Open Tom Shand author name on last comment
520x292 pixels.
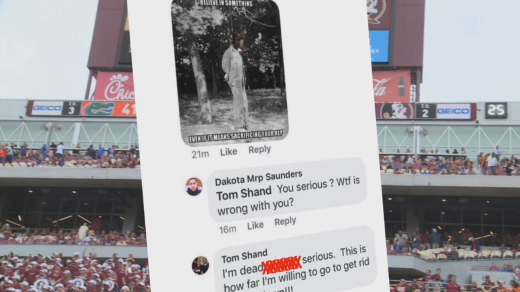pos(245,256)
